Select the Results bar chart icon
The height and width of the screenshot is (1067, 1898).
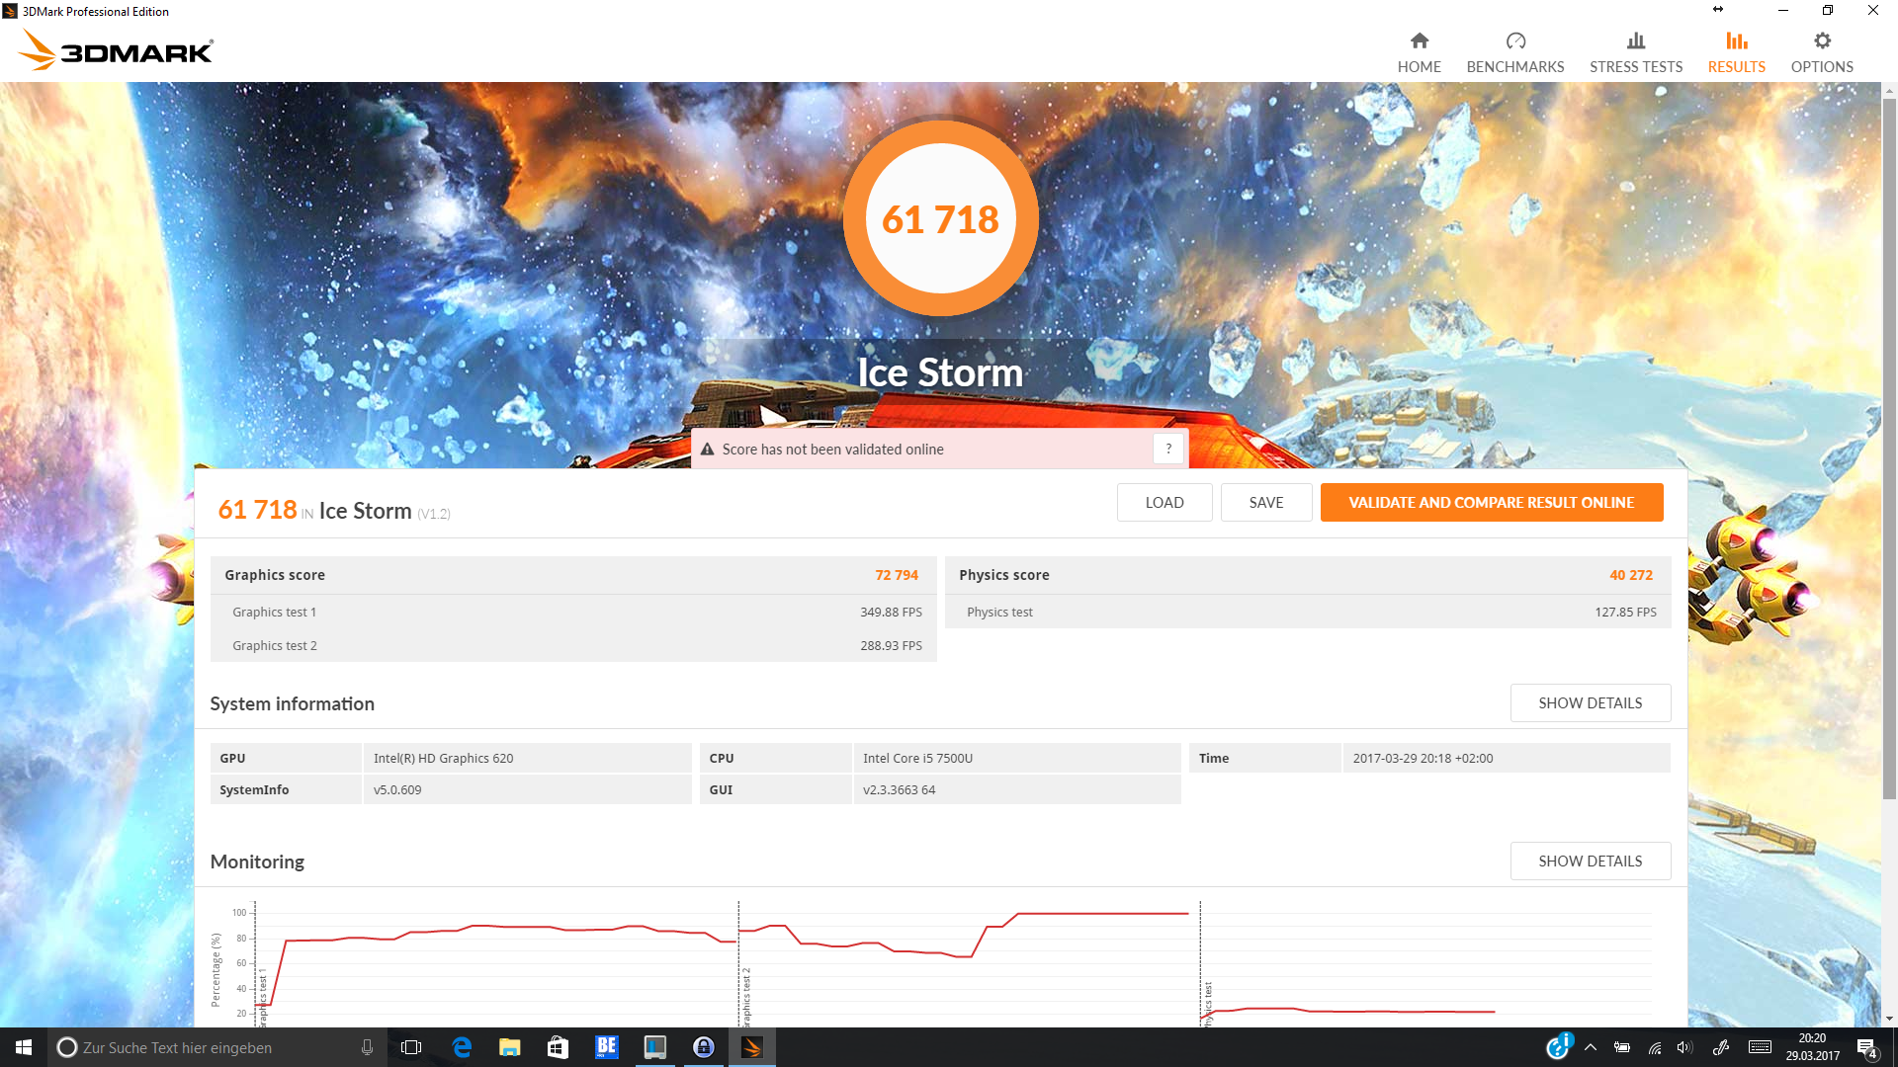click(1737, 41)
